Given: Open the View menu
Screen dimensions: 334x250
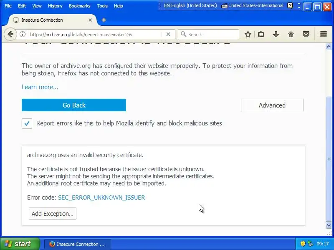Looking at the screenshot, I should 37,6.
